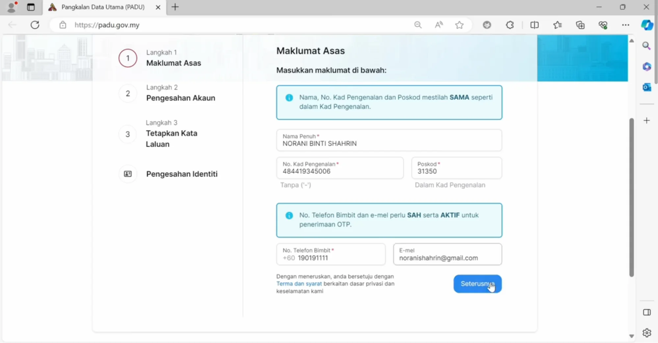Open a new browser tab

point(175,7)
